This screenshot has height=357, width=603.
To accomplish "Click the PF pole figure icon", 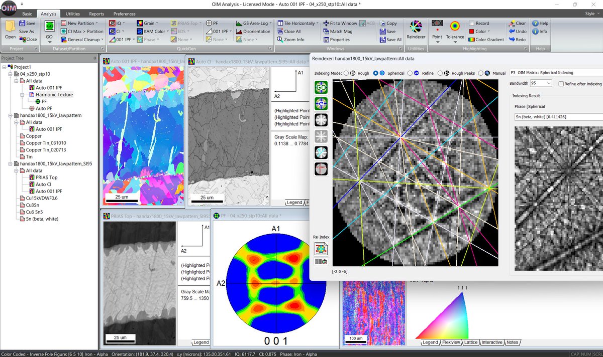I will point(209,23).
